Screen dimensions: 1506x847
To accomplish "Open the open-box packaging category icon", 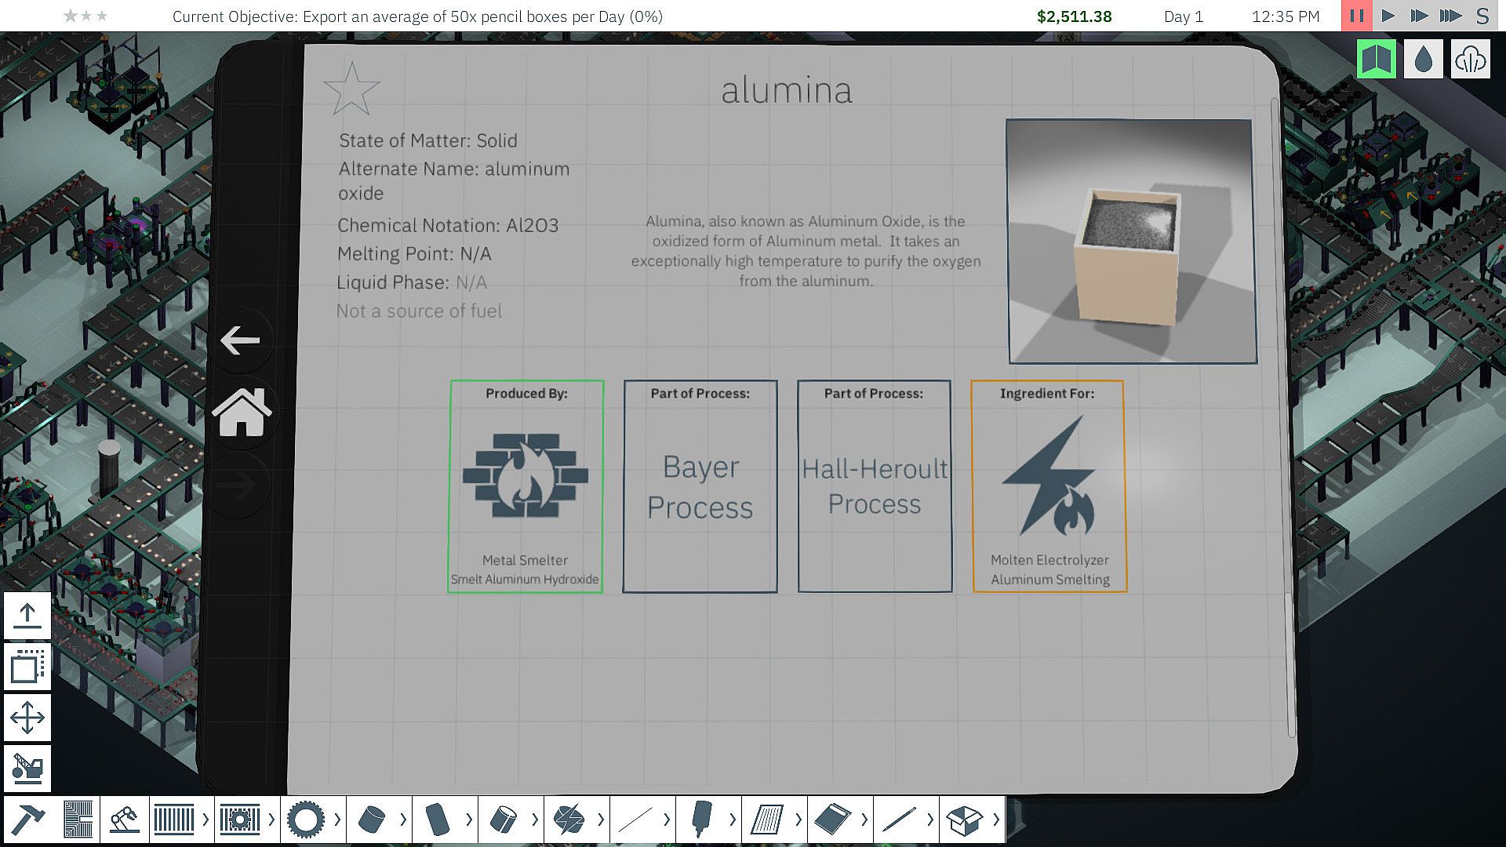I will [965, 820].
